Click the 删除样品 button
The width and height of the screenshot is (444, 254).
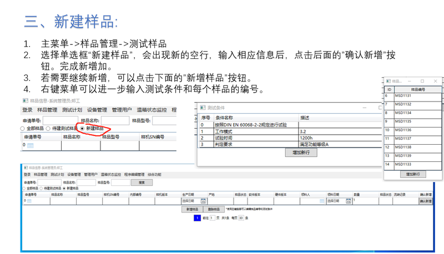(x=214, y=209)
